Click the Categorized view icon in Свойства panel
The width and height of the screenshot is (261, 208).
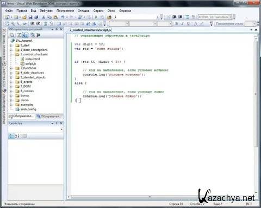[x=11, y=136]
